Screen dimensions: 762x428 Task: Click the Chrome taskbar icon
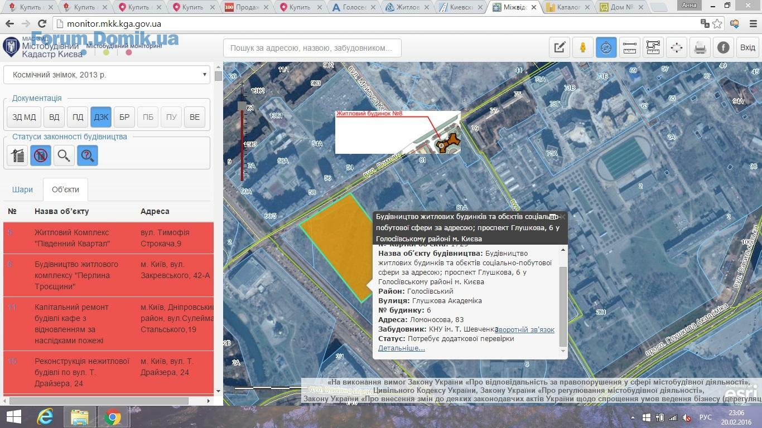(113, 417)
